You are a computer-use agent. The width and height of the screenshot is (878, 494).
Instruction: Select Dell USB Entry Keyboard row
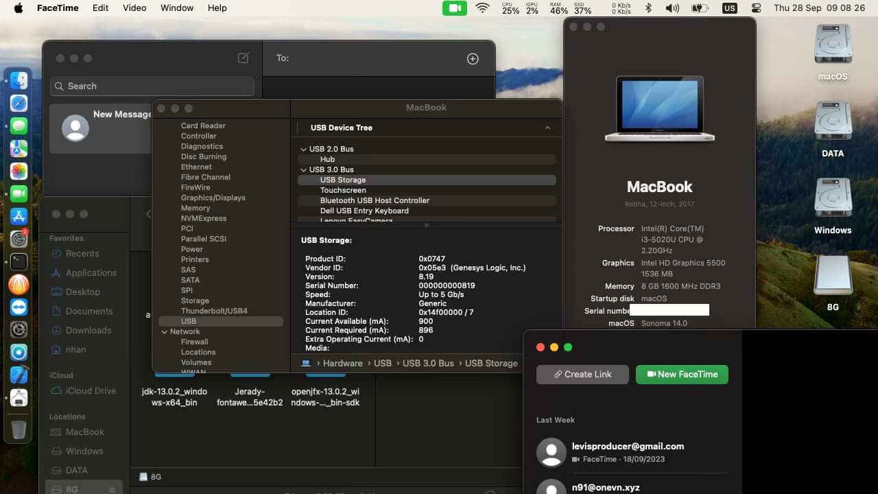[427, 211]
